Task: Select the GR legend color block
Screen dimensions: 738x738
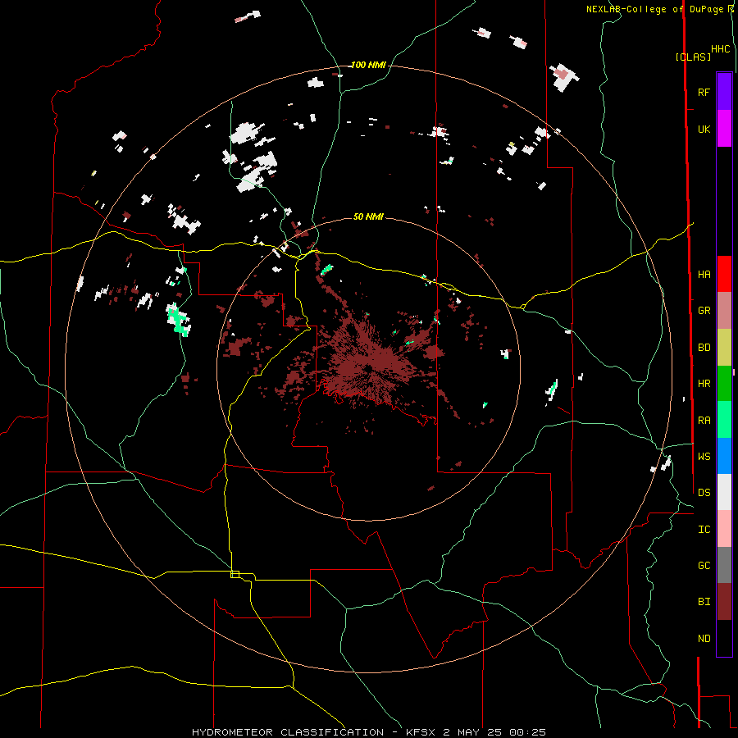Action: (724, 311)
